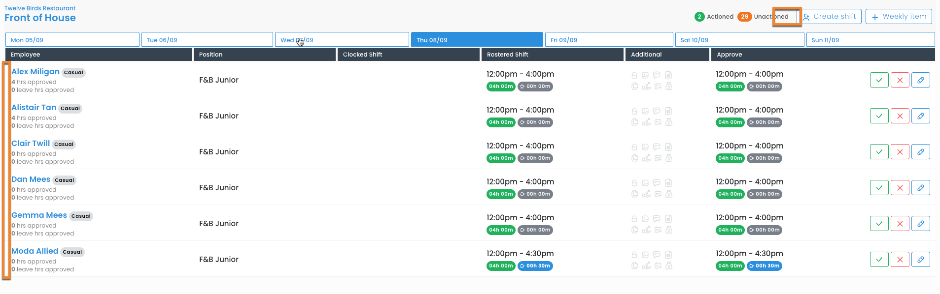This screenshot has height=294, width=940.
Task: Click copy icon in Alistair Tan's row
Action: [635, 122]
